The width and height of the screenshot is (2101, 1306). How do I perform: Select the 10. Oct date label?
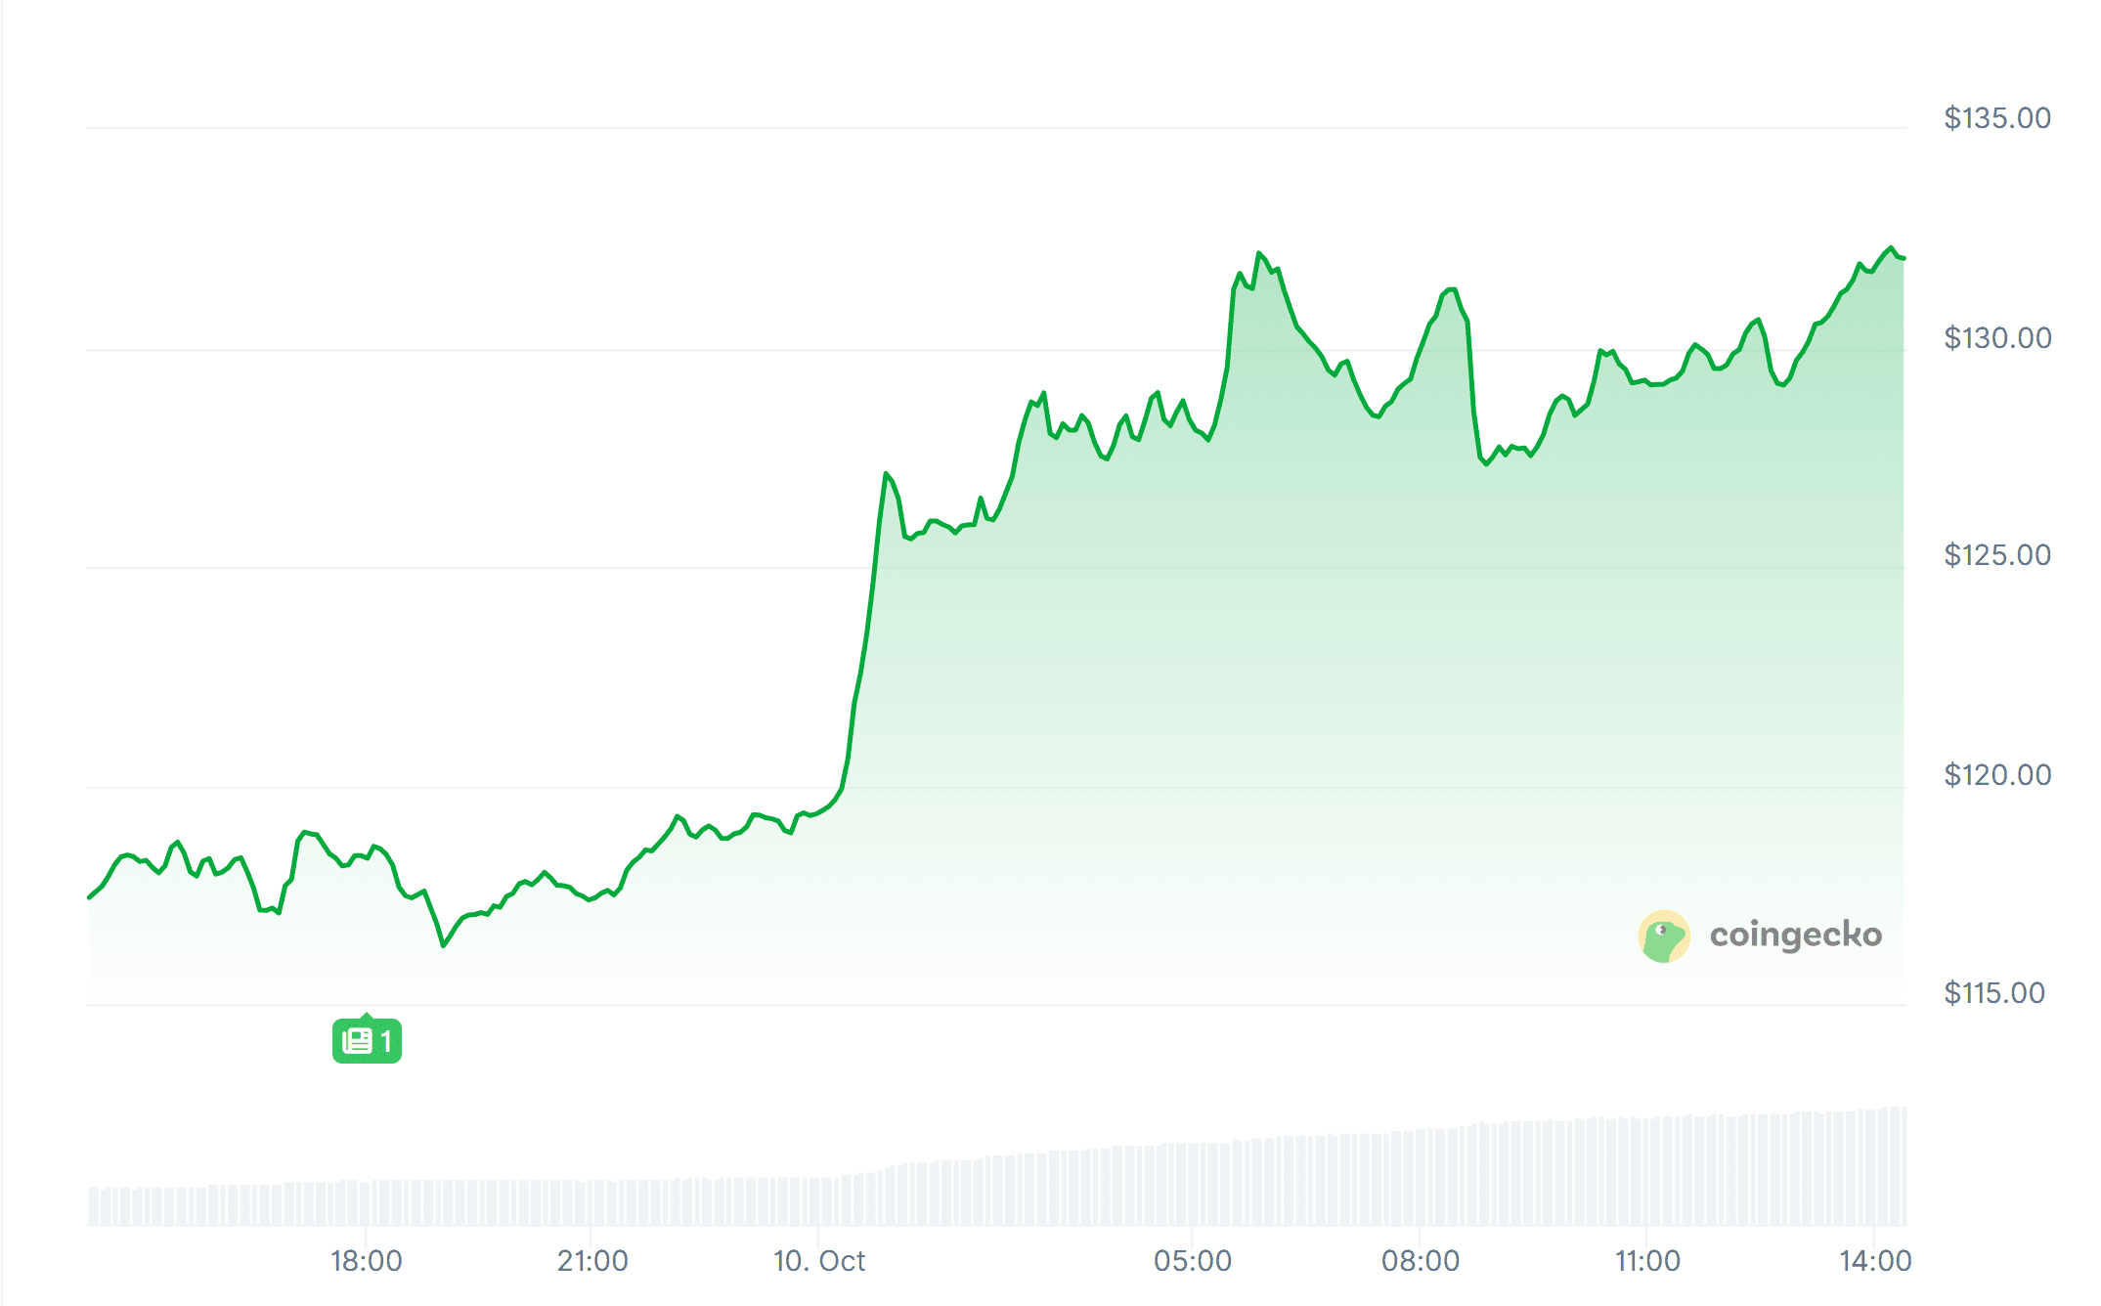(x=818, y=1261)
